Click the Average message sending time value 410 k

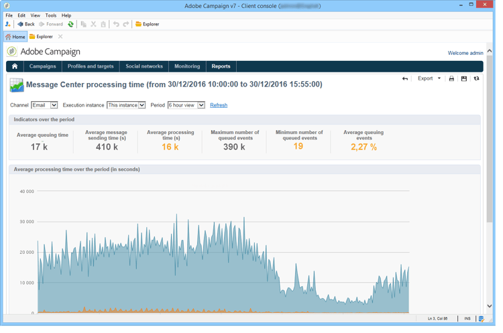[107, 147]
